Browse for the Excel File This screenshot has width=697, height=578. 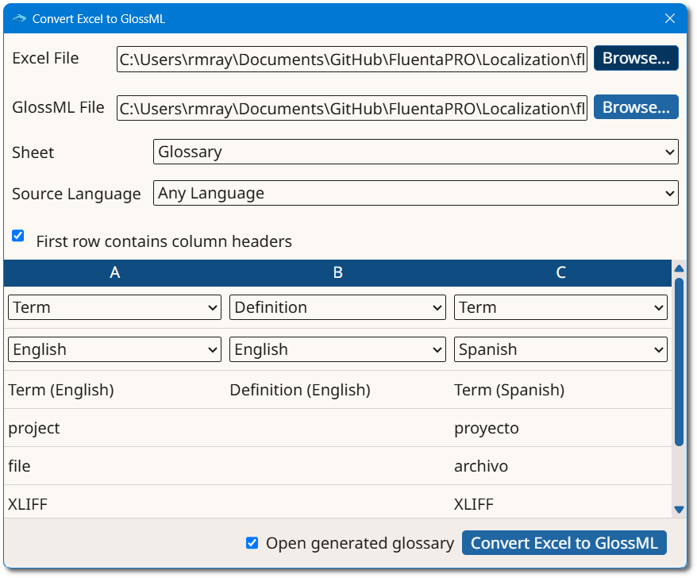[636, 58]
